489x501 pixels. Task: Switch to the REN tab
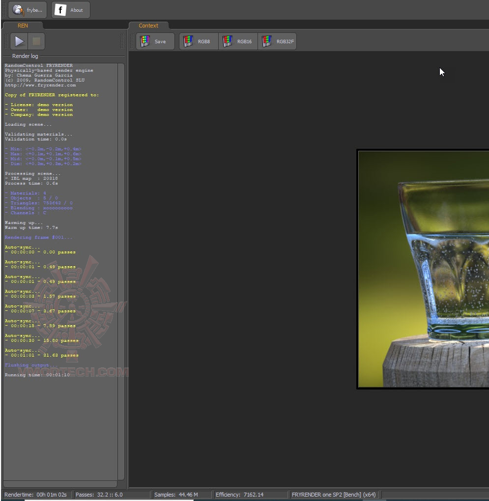23,26
